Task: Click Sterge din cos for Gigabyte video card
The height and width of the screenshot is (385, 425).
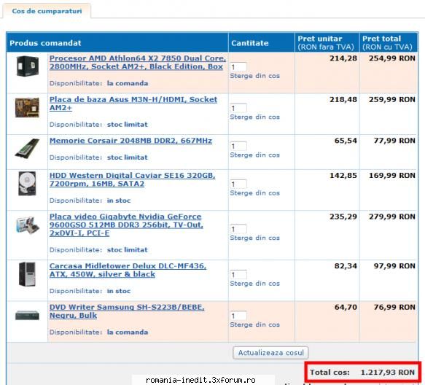Action: click(255, 238)
